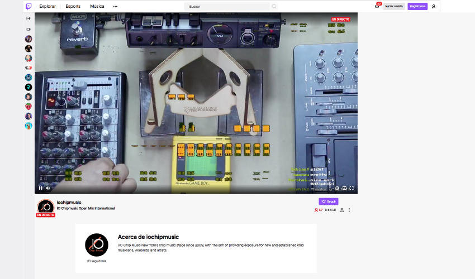Open the user account icon menu

434,6
